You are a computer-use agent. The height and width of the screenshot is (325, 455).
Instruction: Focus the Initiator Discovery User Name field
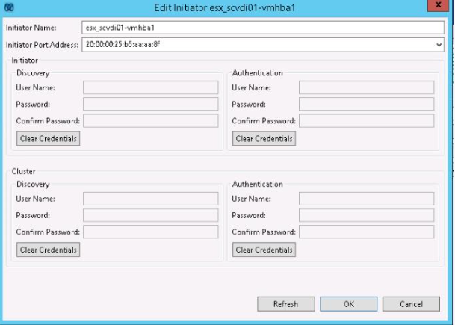click(x=150, y=87)
